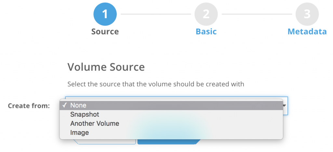Viewport: 333px width, 152px height.
Task: Open the Metadata step
Action: click(307, 32)
